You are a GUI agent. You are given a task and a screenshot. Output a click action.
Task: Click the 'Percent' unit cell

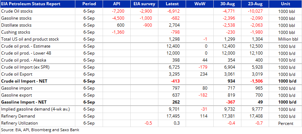coord(286,123)
